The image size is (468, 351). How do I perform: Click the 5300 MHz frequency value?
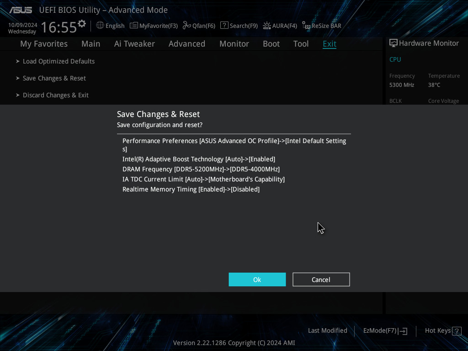coord(402,85)
